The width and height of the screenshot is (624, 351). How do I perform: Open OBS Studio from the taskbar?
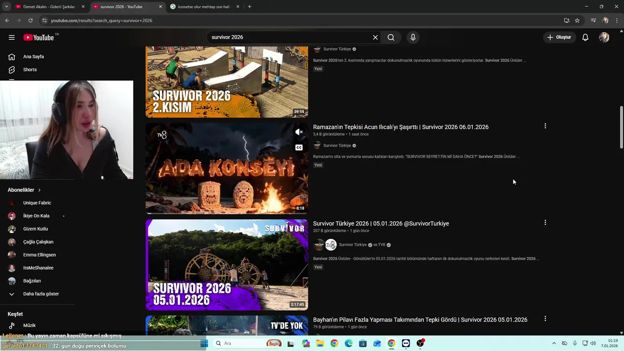[420, 344]
